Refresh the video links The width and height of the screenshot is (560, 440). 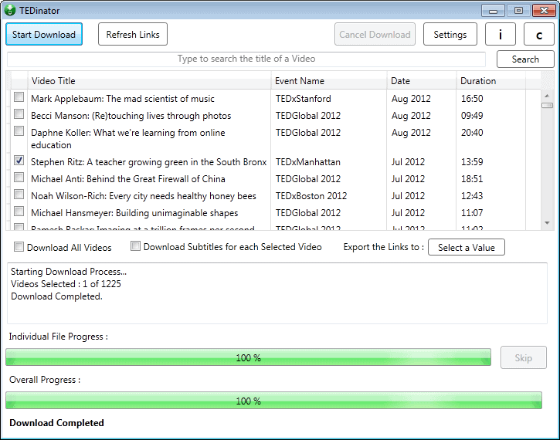[133, 34]
